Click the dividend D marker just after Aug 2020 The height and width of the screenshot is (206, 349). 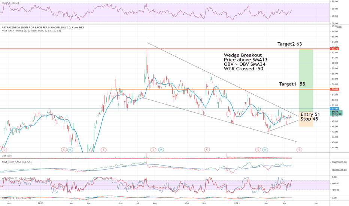tap(161, 150)
